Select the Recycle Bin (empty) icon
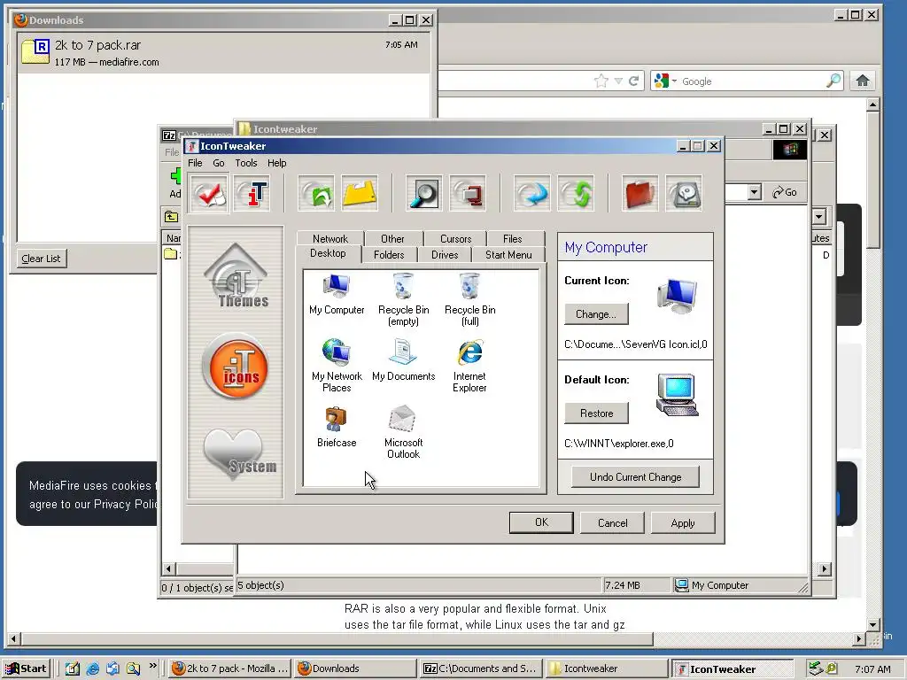The image size is (907, 680). pyautogui.click(x=403, y=299)
